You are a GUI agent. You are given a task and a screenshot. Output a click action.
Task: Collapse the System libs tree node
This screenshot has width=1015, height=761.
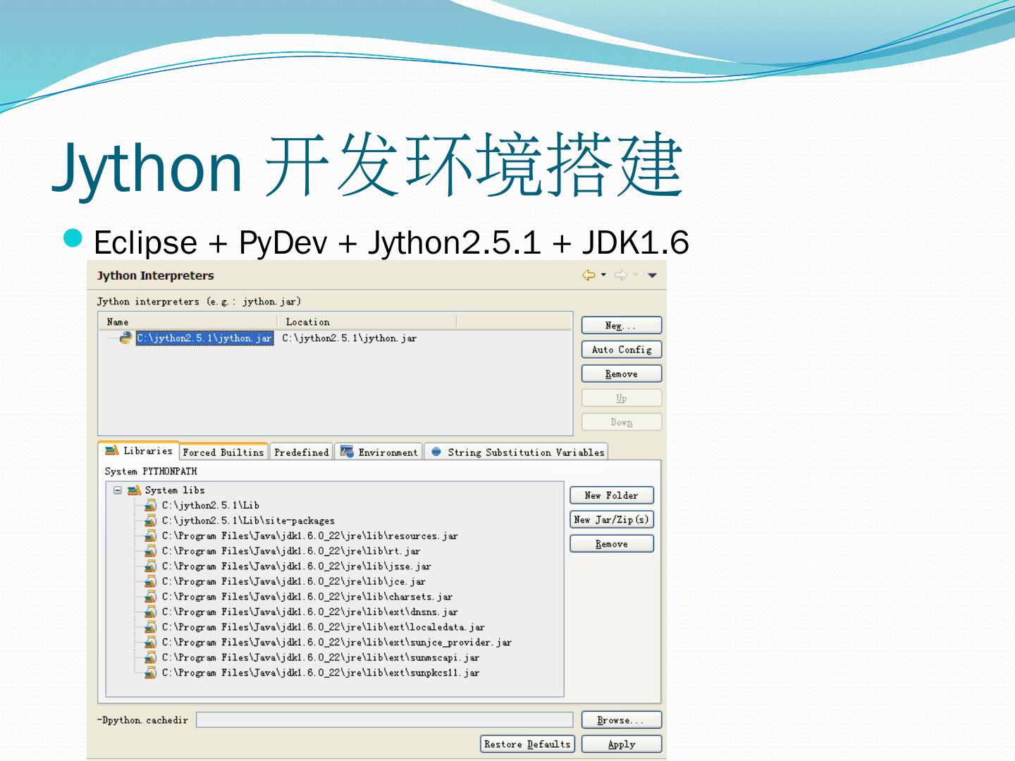coord(118,490)
